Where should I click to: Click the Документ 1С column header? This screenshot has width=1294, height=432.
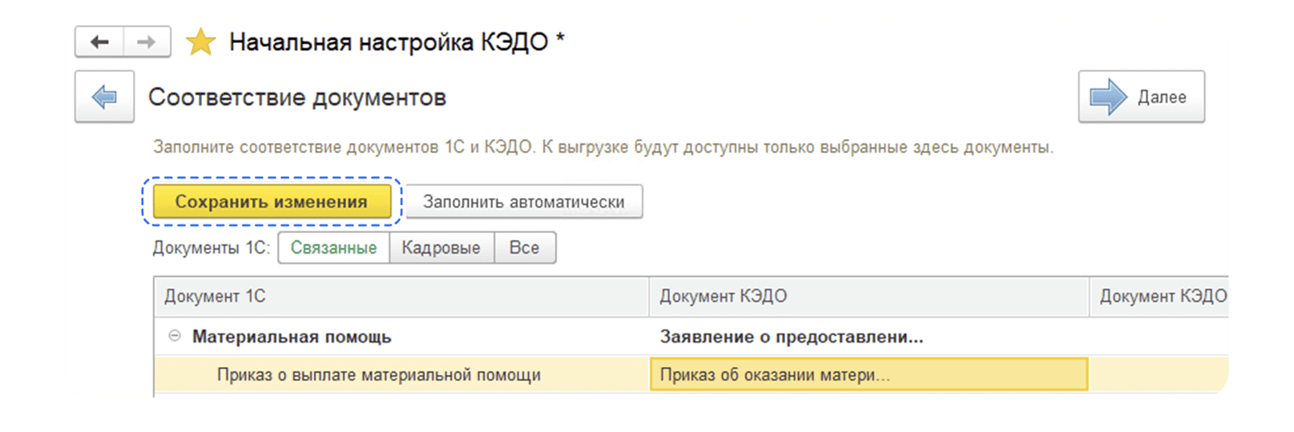(401, 297)
